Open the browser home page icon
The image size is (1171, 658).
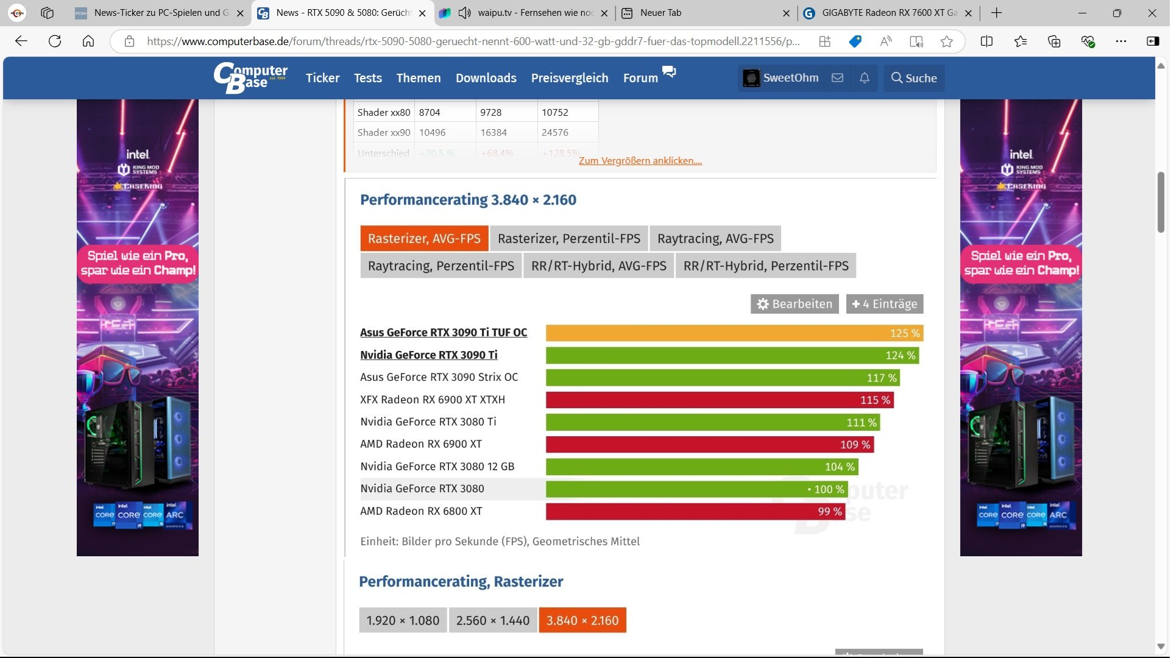click(88, 41)
